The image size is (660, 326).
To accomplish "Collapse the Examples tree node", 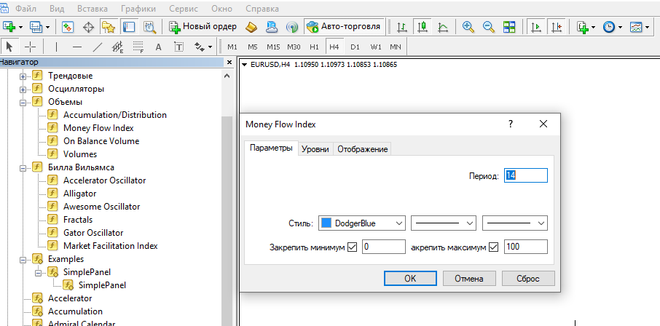I will (23, 260).
